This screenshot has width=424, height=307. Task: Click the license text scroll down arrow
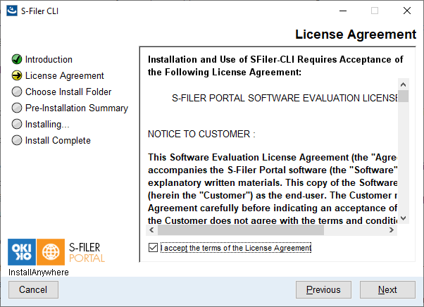(x=403, y=218)
